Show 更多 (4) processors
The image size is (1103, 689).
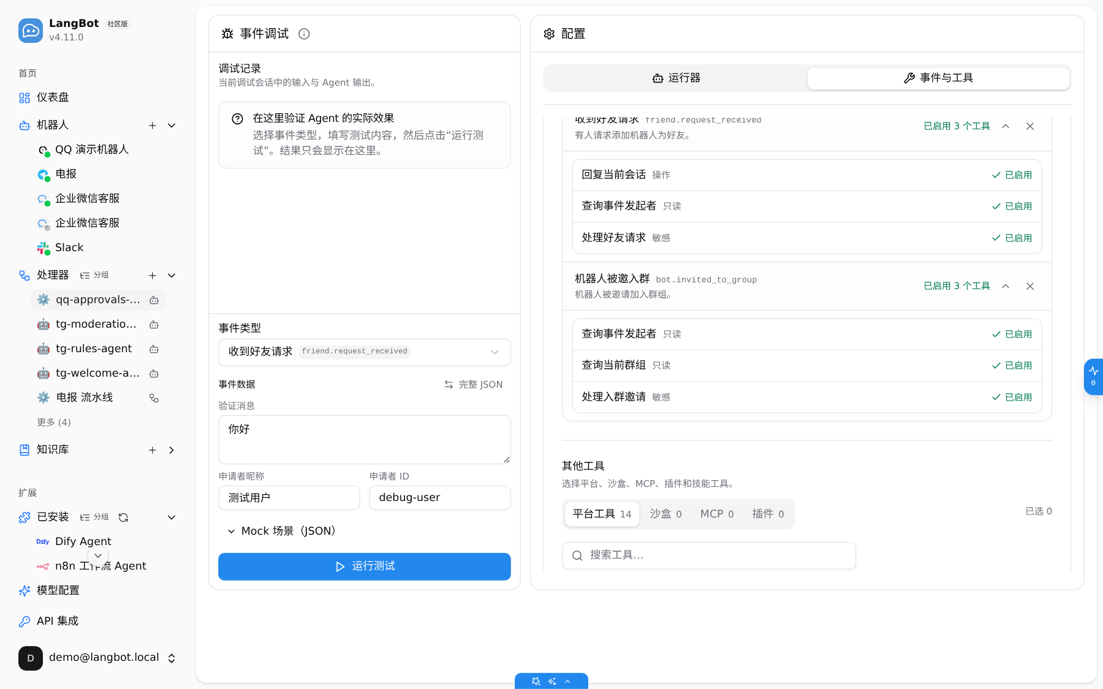54,423
